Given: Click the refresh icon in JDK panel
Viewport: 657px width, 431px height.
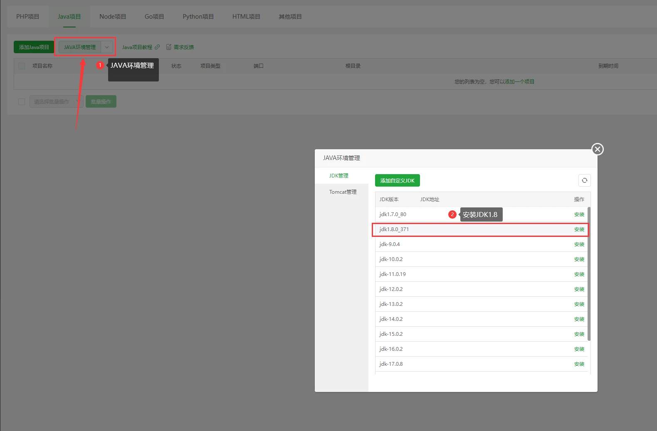Looking at the screenshot, I should pyautogui.click(x=584, y=180).
